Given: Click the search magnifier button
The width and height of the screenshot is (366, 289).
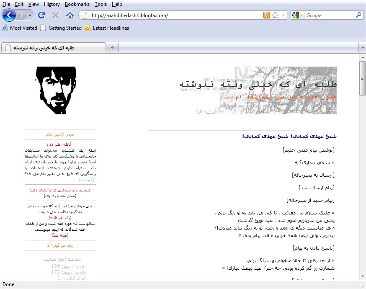Looking at the screenshot, I should (358, 15).
